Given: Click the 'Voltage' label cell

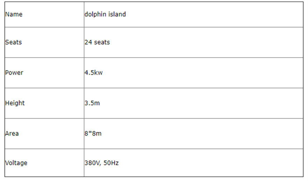Looking at the screenshot, I should 16,163.
